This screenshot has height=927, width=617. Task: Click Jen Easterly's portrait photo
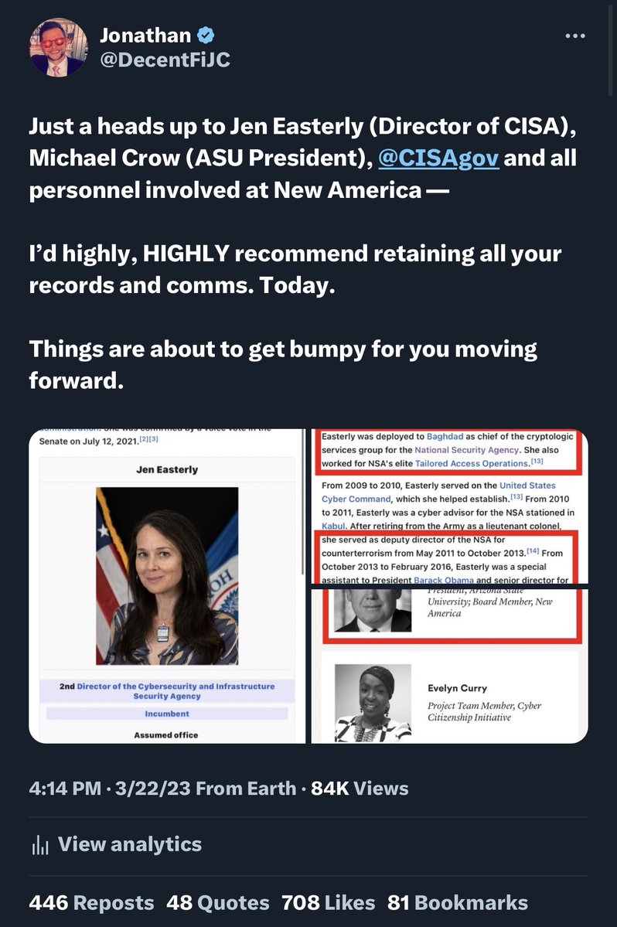coord(167,577)
